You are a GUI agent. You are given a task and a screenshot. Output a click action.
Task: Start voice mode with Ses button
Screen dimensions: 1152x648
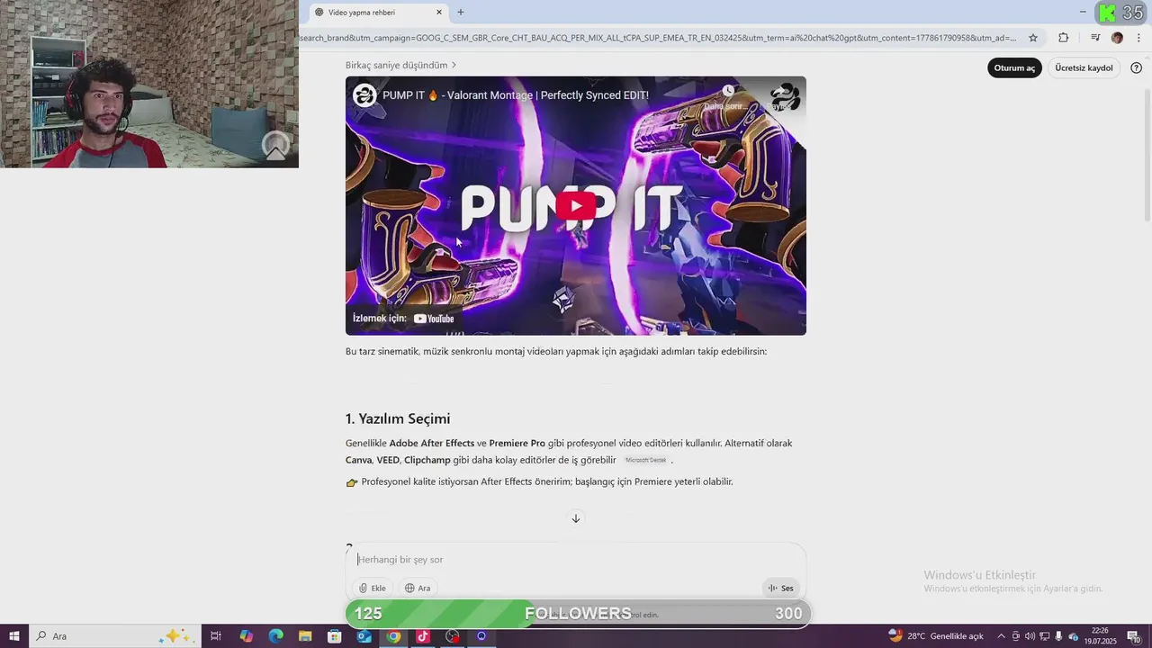coord(780,588)
